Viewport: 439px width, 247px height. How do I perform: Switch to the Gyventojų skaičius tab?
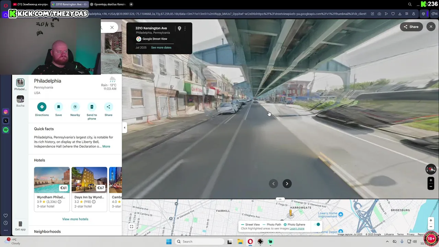(x=108, y=4)
